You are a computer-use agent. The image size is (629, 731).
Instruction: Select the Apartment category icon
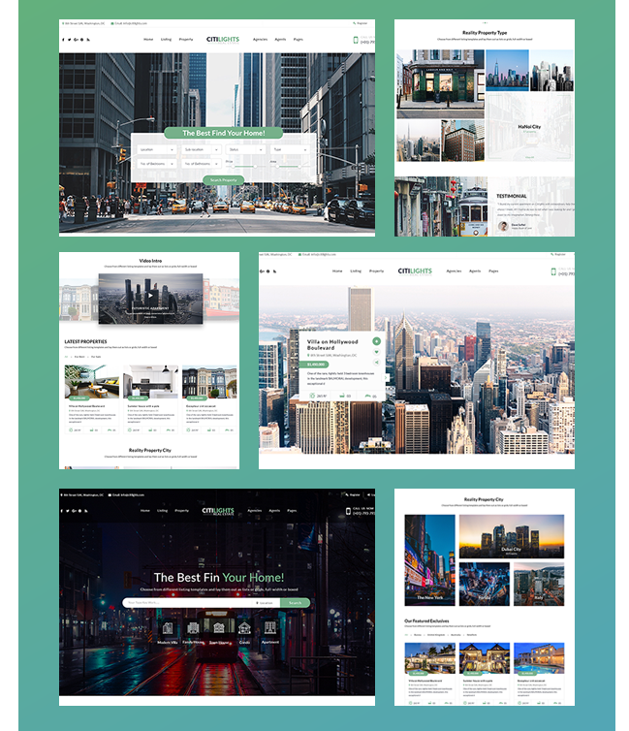click(x=271, y=630)
